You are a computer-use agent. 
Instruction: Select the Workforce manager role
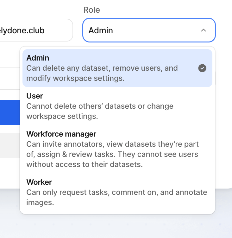tap(117, 149)
